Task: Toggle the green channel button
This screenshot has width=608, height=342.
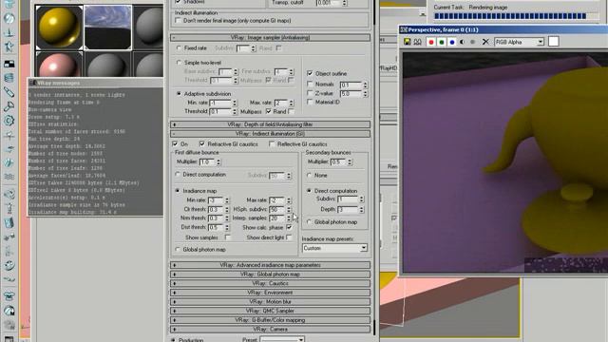Action: point(441,42)
